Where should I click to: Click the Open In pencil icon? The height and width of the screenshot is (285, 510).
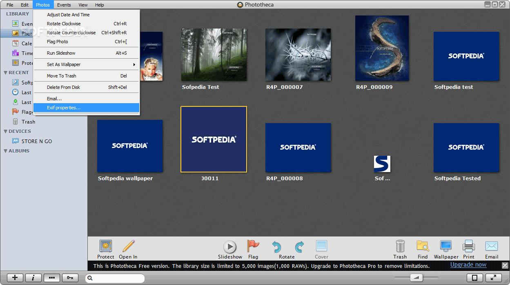click(x=128, y=246)
